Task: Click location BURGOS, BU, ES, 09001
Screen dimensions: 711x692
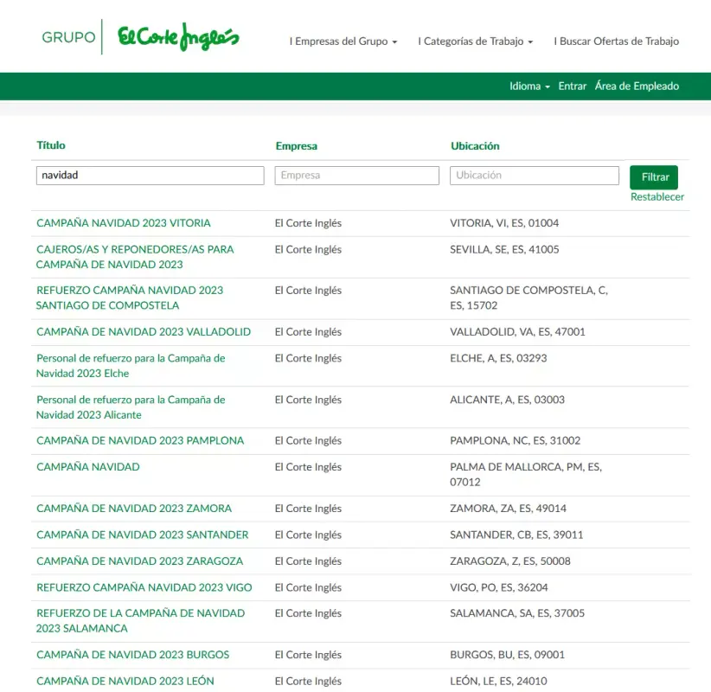Action: click(x=507, y=655)
